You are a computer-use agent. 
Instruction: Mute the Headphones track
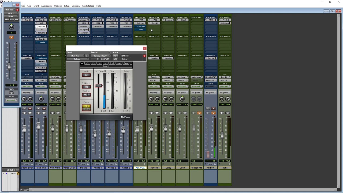pyautogui.click(x=199, y=113)
